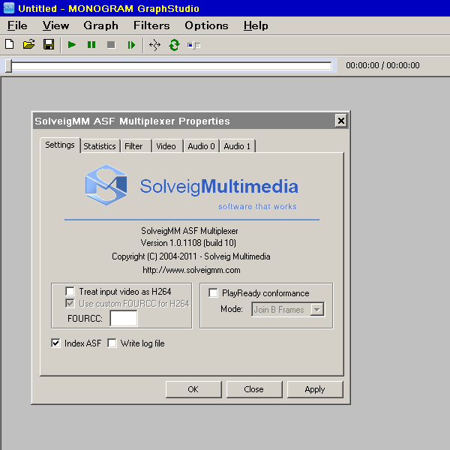
Task: Click the green Step Frame playback icon
Action: [x=131, y=45]
